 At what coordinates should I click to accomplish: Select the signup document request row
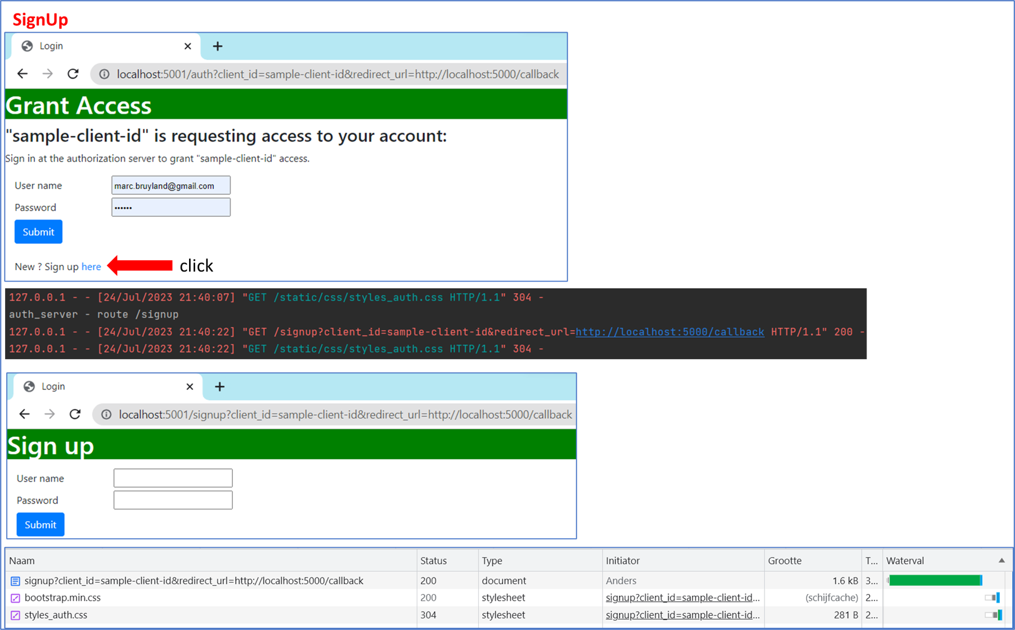pyautogui.click(x=509, y=581)
